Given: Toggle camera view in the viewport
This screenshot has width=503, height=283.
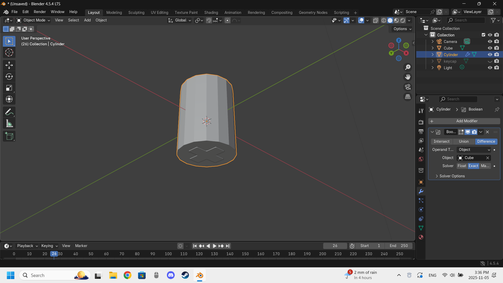Looking at the screenshot, I should 408,87.
